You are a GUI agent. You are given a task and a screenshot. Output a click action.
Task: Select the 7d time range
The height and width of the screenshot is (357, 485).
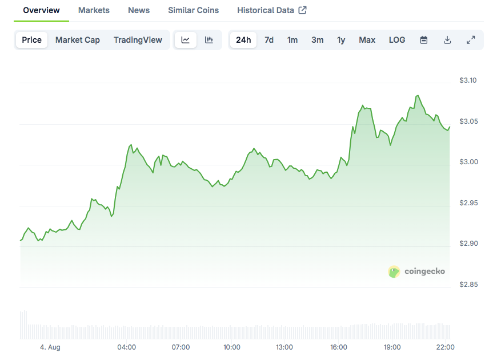(x=269, y=40)
